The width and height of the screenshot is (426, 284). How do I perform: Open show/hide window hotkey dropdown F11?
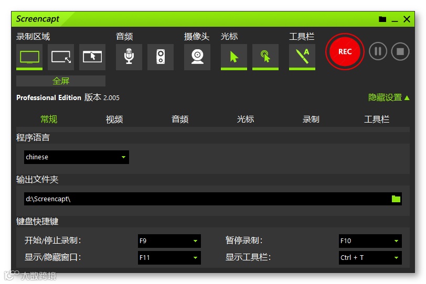(169, 258)
